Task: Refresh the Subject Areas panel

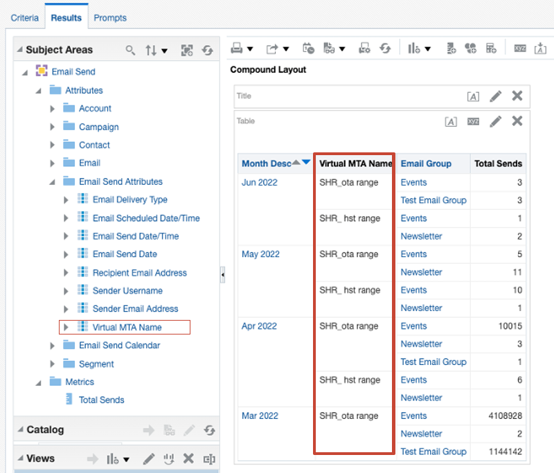Action: (x=206, y=51)
